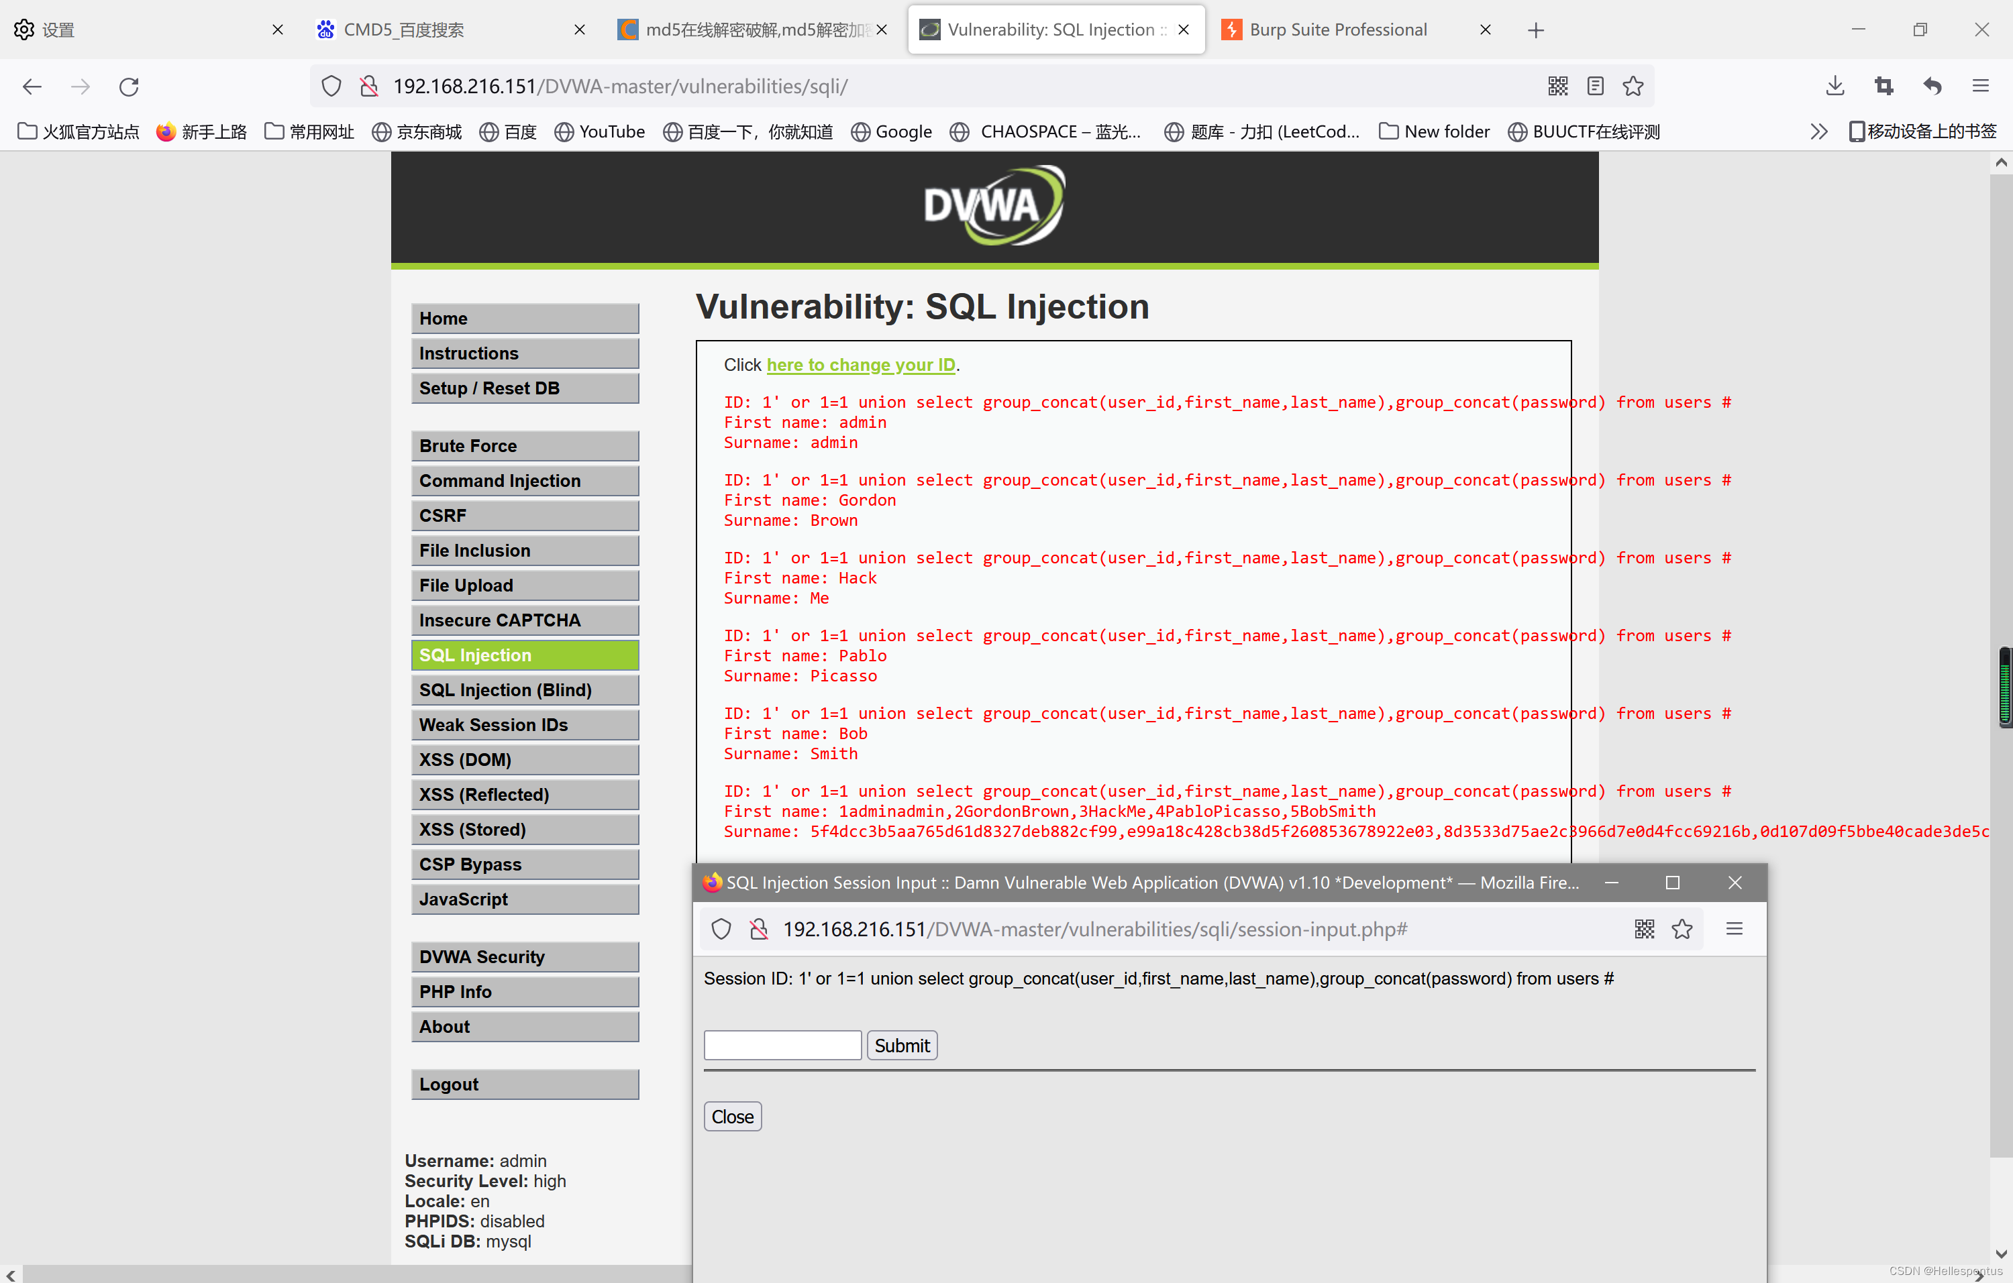The image size is (2013, 1283).
Task: Close the CMD5 Baidu search tab
Action: (x=579, y=30)
